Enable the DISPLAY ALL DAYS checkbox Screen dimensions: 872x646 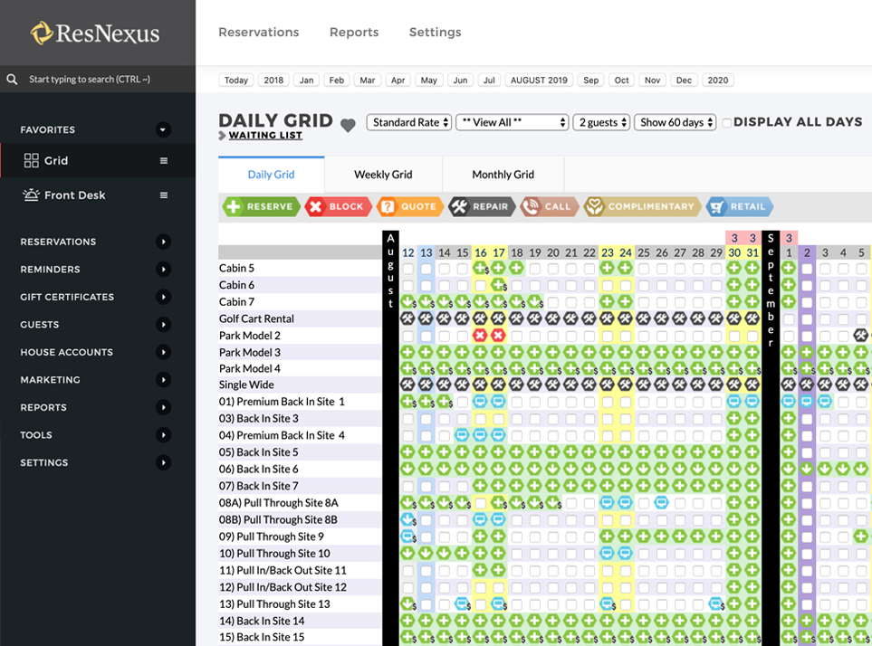click(726, 122)
